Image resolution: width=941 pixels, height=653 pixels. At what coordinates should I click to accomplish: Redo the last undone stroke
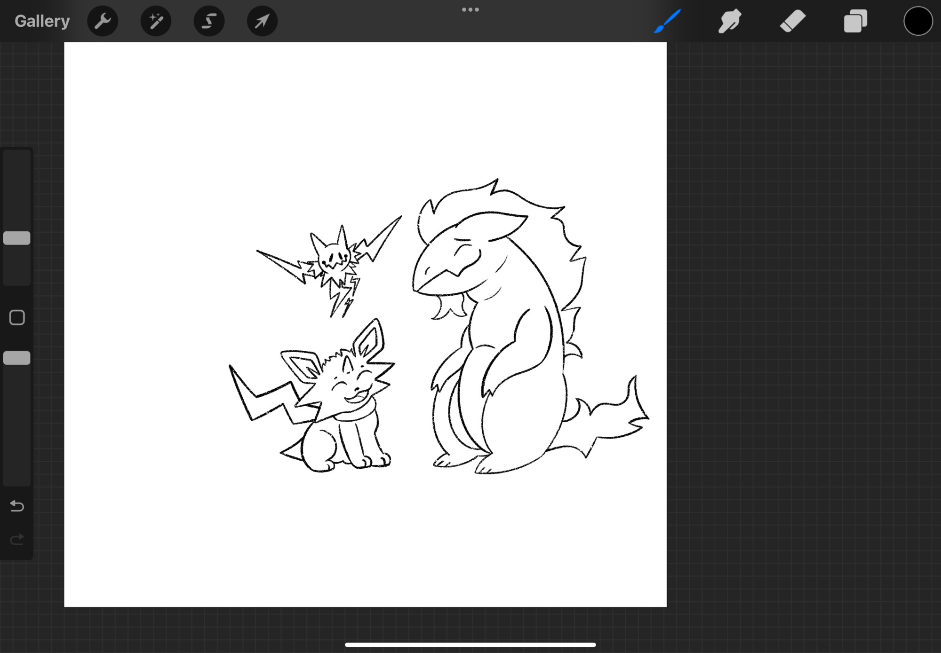[17, 539]
